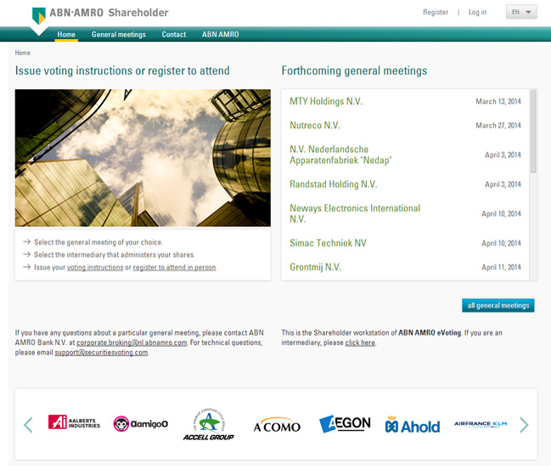Click the Register link
The width and height of the screenshot is (551, 470).
(x=436, y=12)
